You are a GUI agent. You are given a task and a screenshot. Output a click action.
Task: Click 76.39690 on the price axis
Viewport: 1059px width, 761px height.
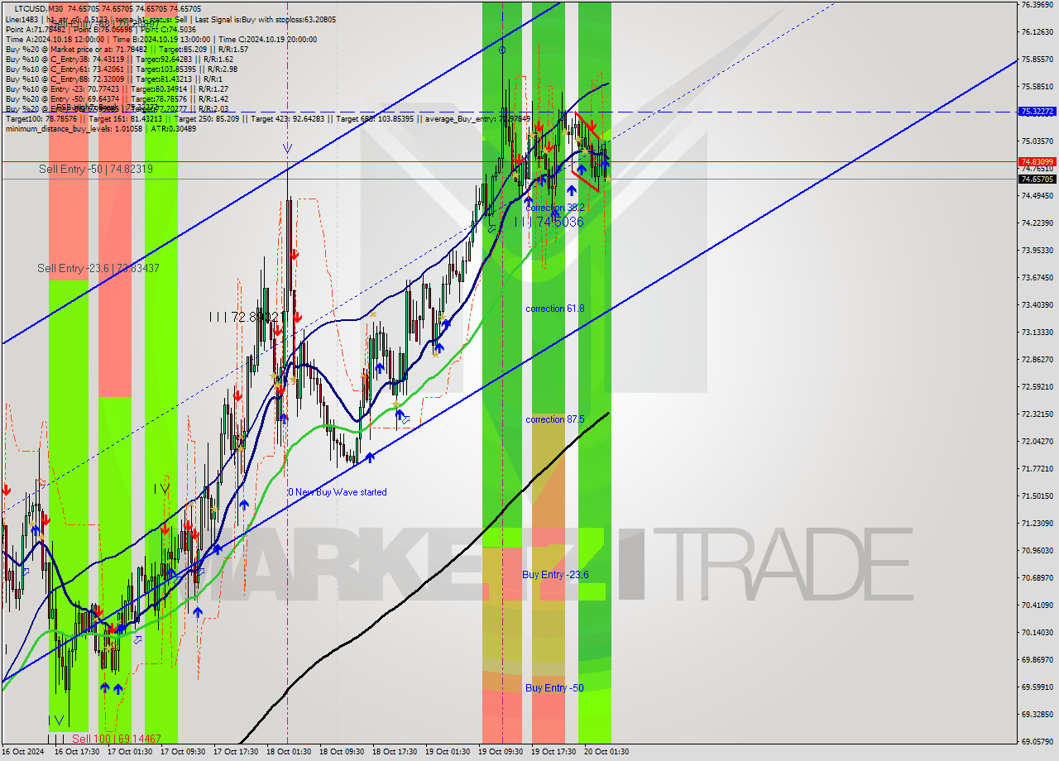point(1037,5)
